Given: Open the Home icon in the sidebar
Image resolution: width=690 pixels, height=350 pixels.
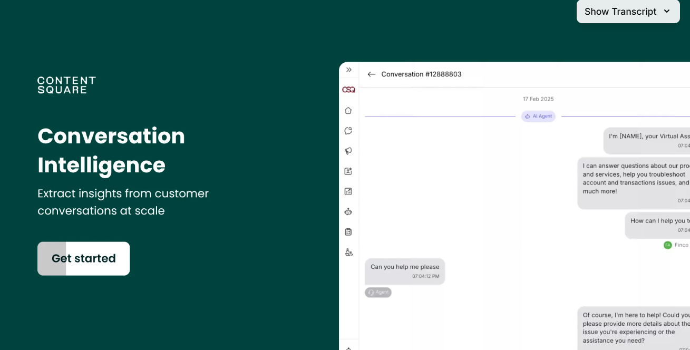Looking at the screenshot, I should 348,111.
